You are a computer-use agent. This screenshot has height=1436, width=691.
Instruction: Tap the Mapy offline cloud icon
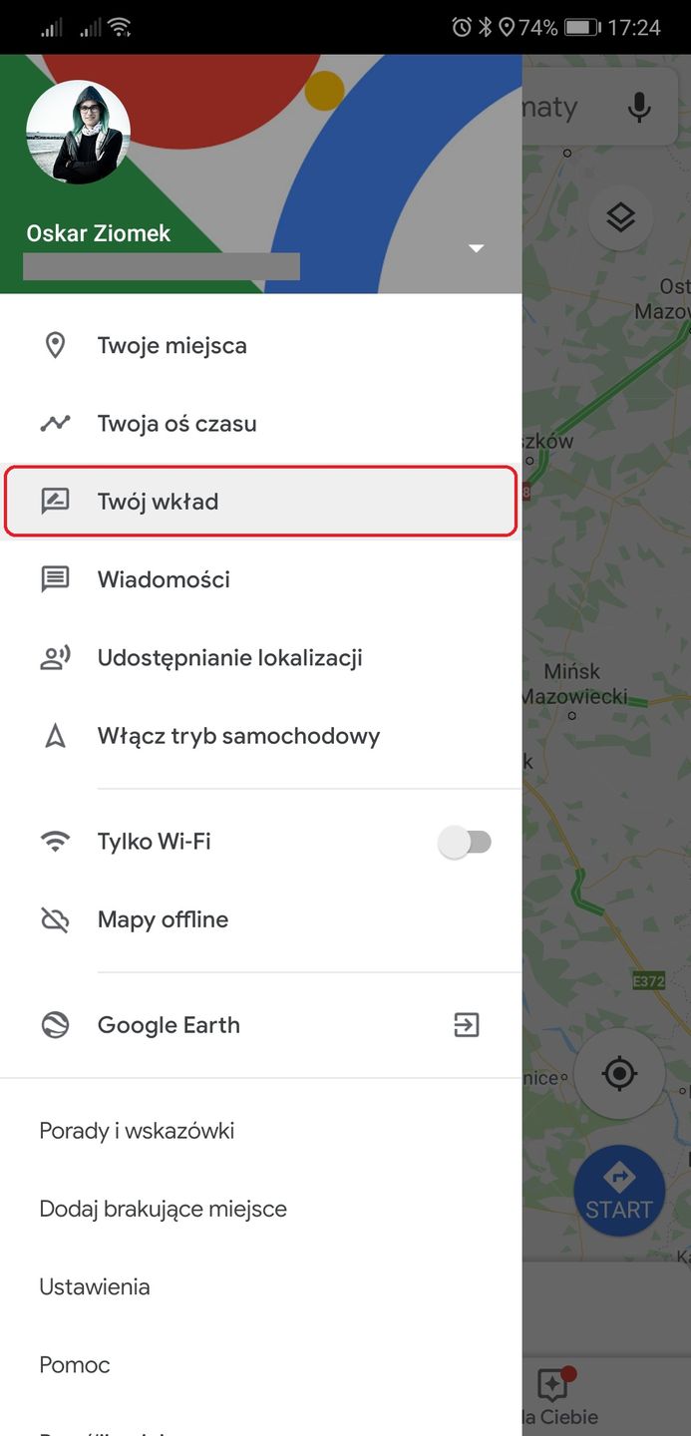click(x=55, y=919)
